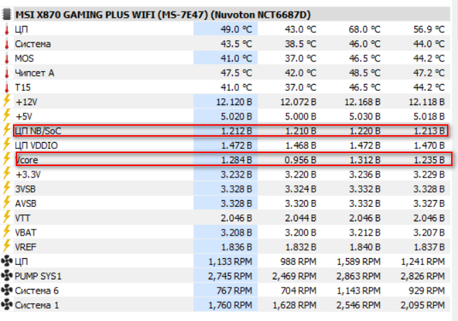Click lightning icon beside Vcore row
The height and width of the screenshot is (321, 458).
7,158
